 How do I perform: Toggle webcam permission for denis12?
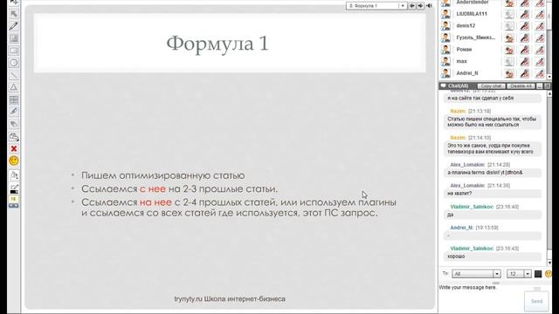pyautogui.click(x=509, y=25)
